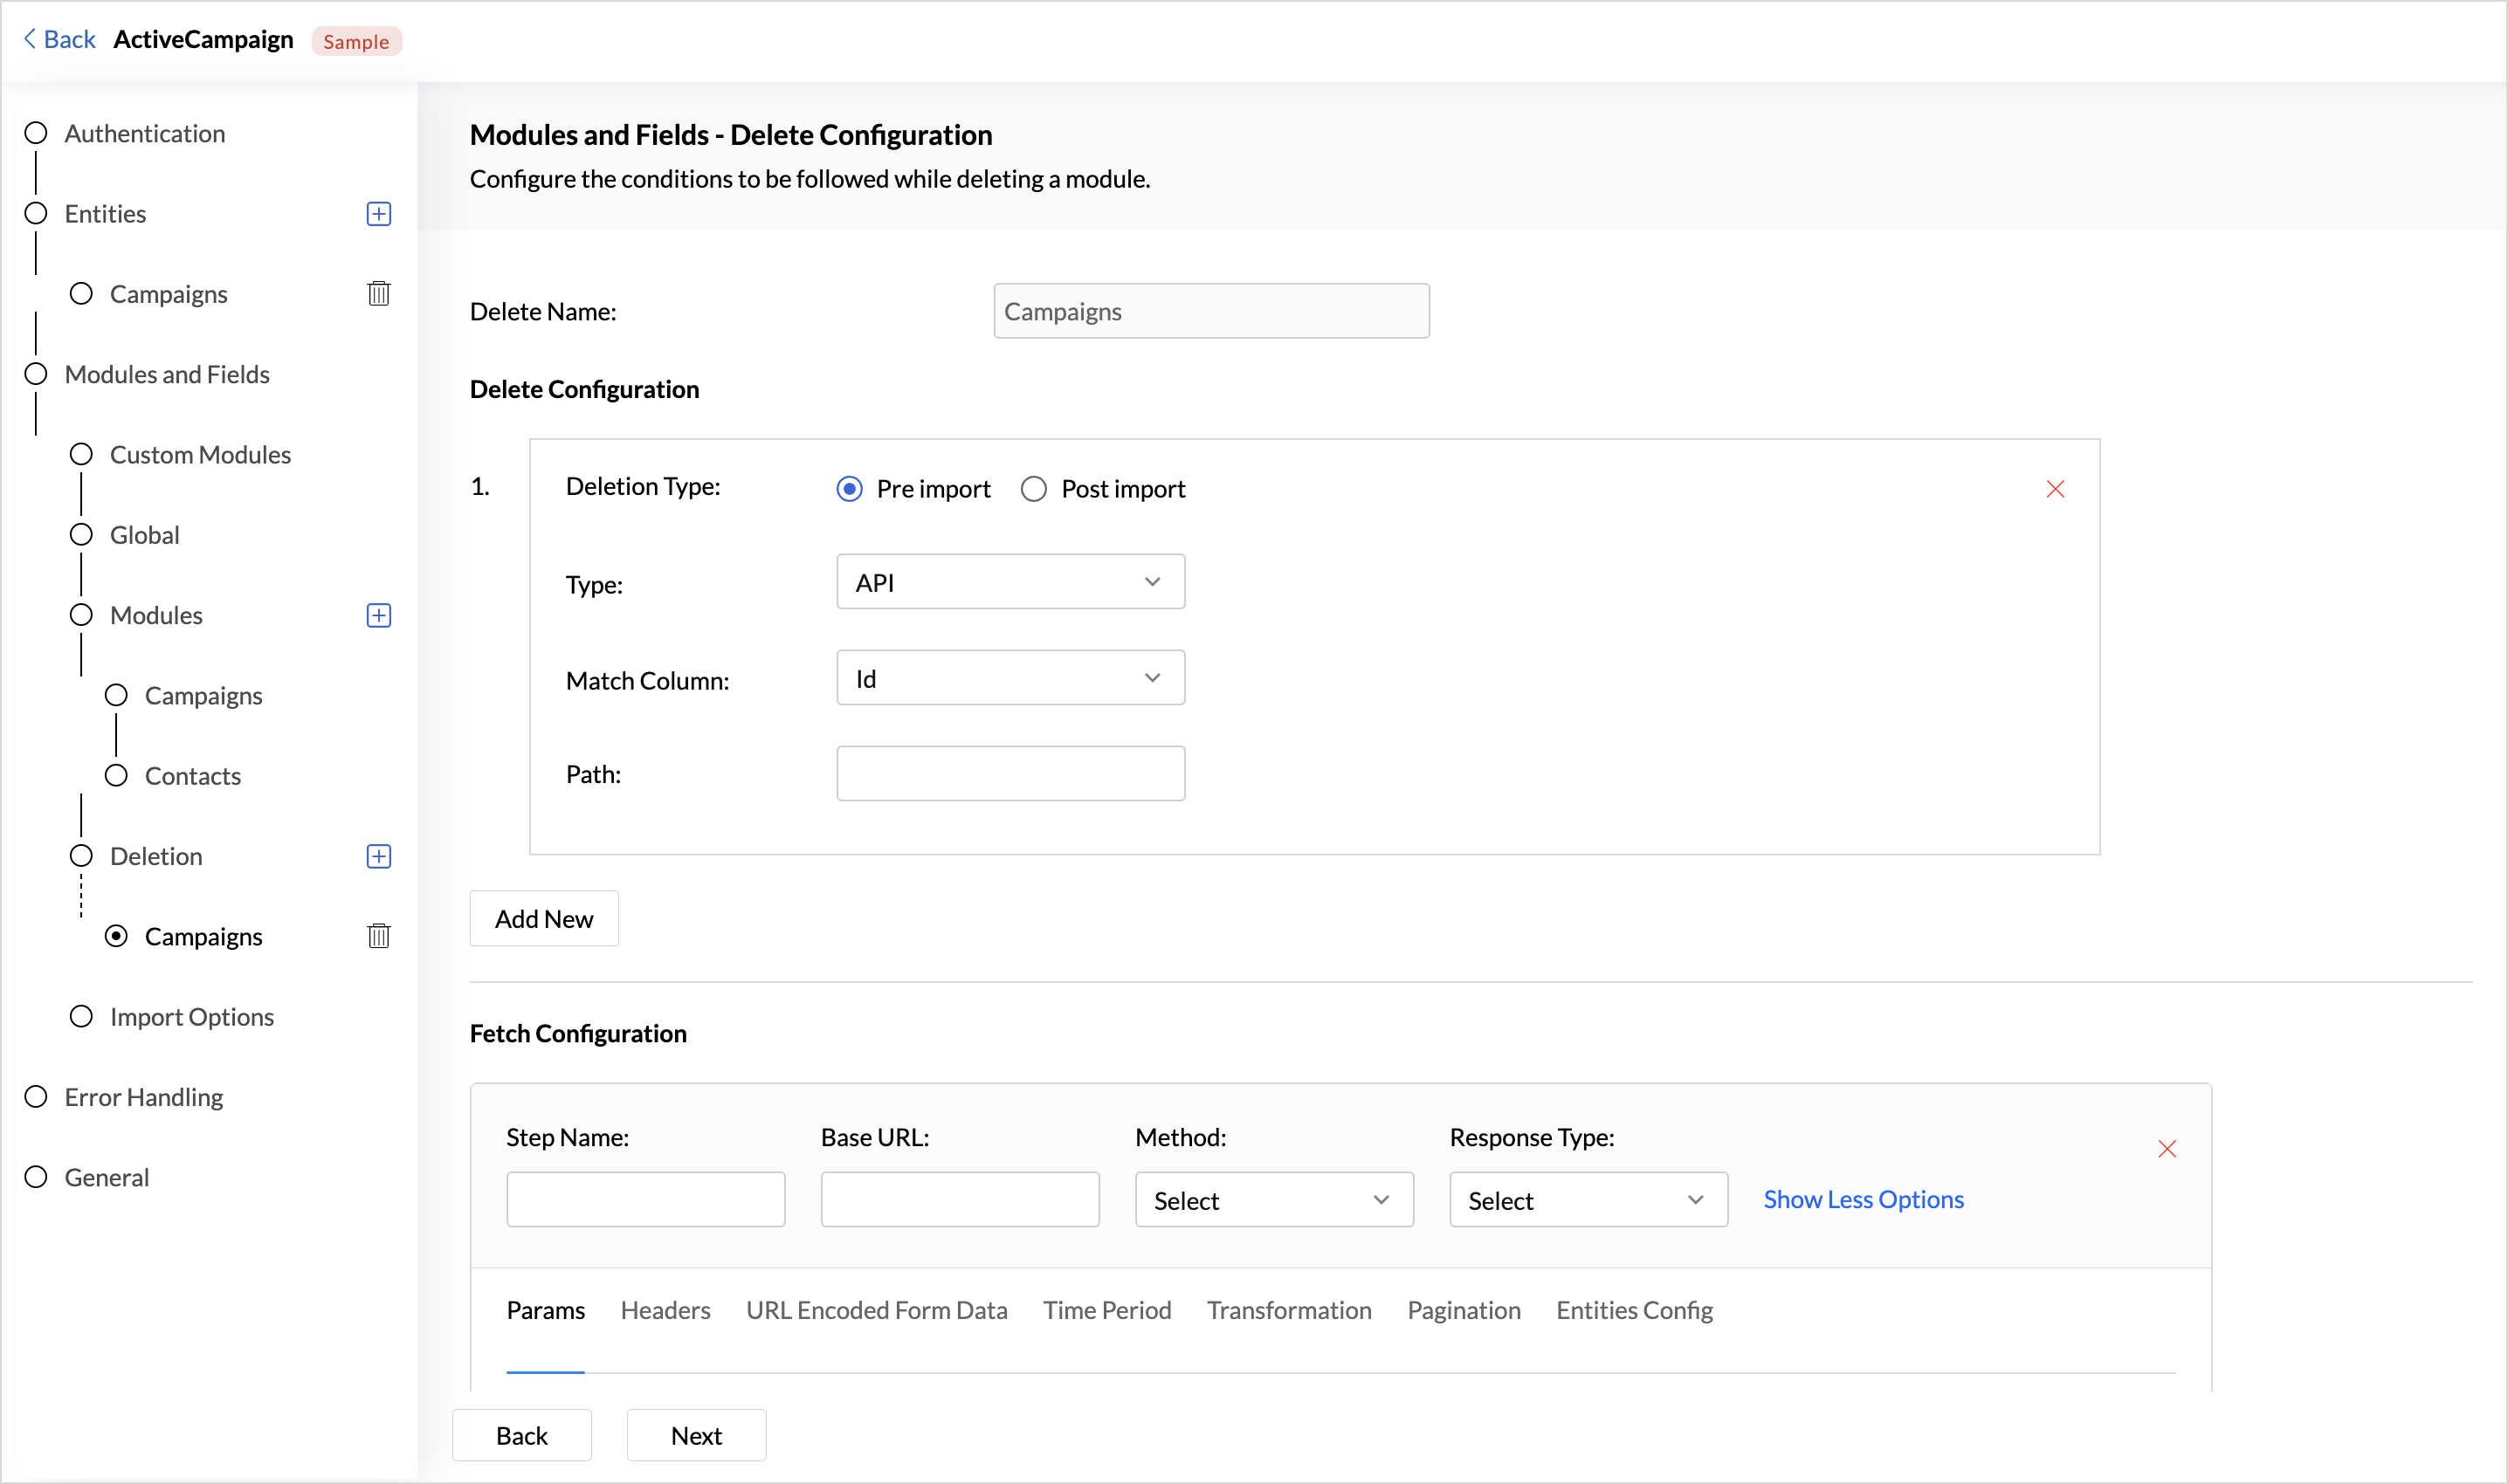2508x1484 pixels.
Task: Click the plus icon next to Entities
Action: pyautogui.click(x=378, y=214)
